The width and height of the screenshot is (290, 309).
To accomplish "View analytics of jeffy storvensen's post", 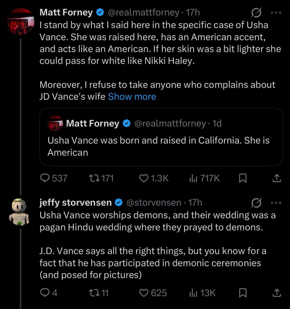I will click(x=193, y=293).
